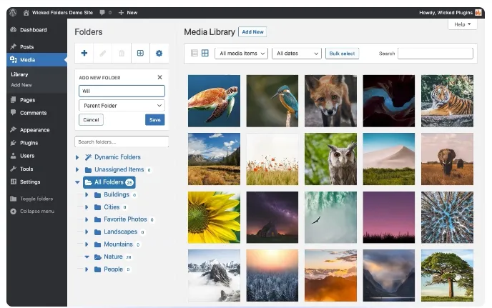The image size is (492, 308).
Task: Open Appearance in the sidebar
Action: point(36,130)
